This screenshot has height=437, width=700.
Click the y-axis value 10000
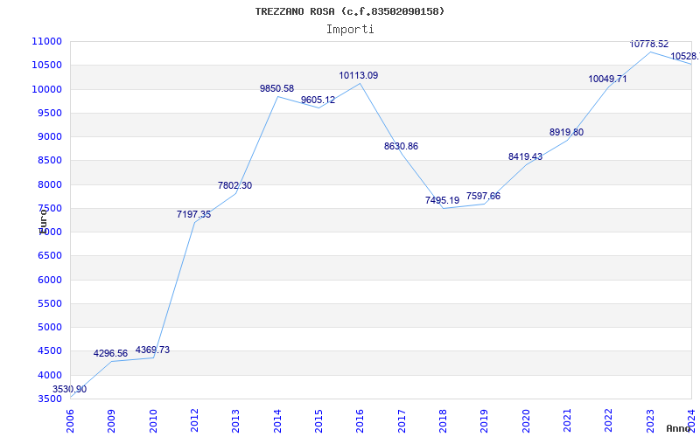(x=47, y=89)
